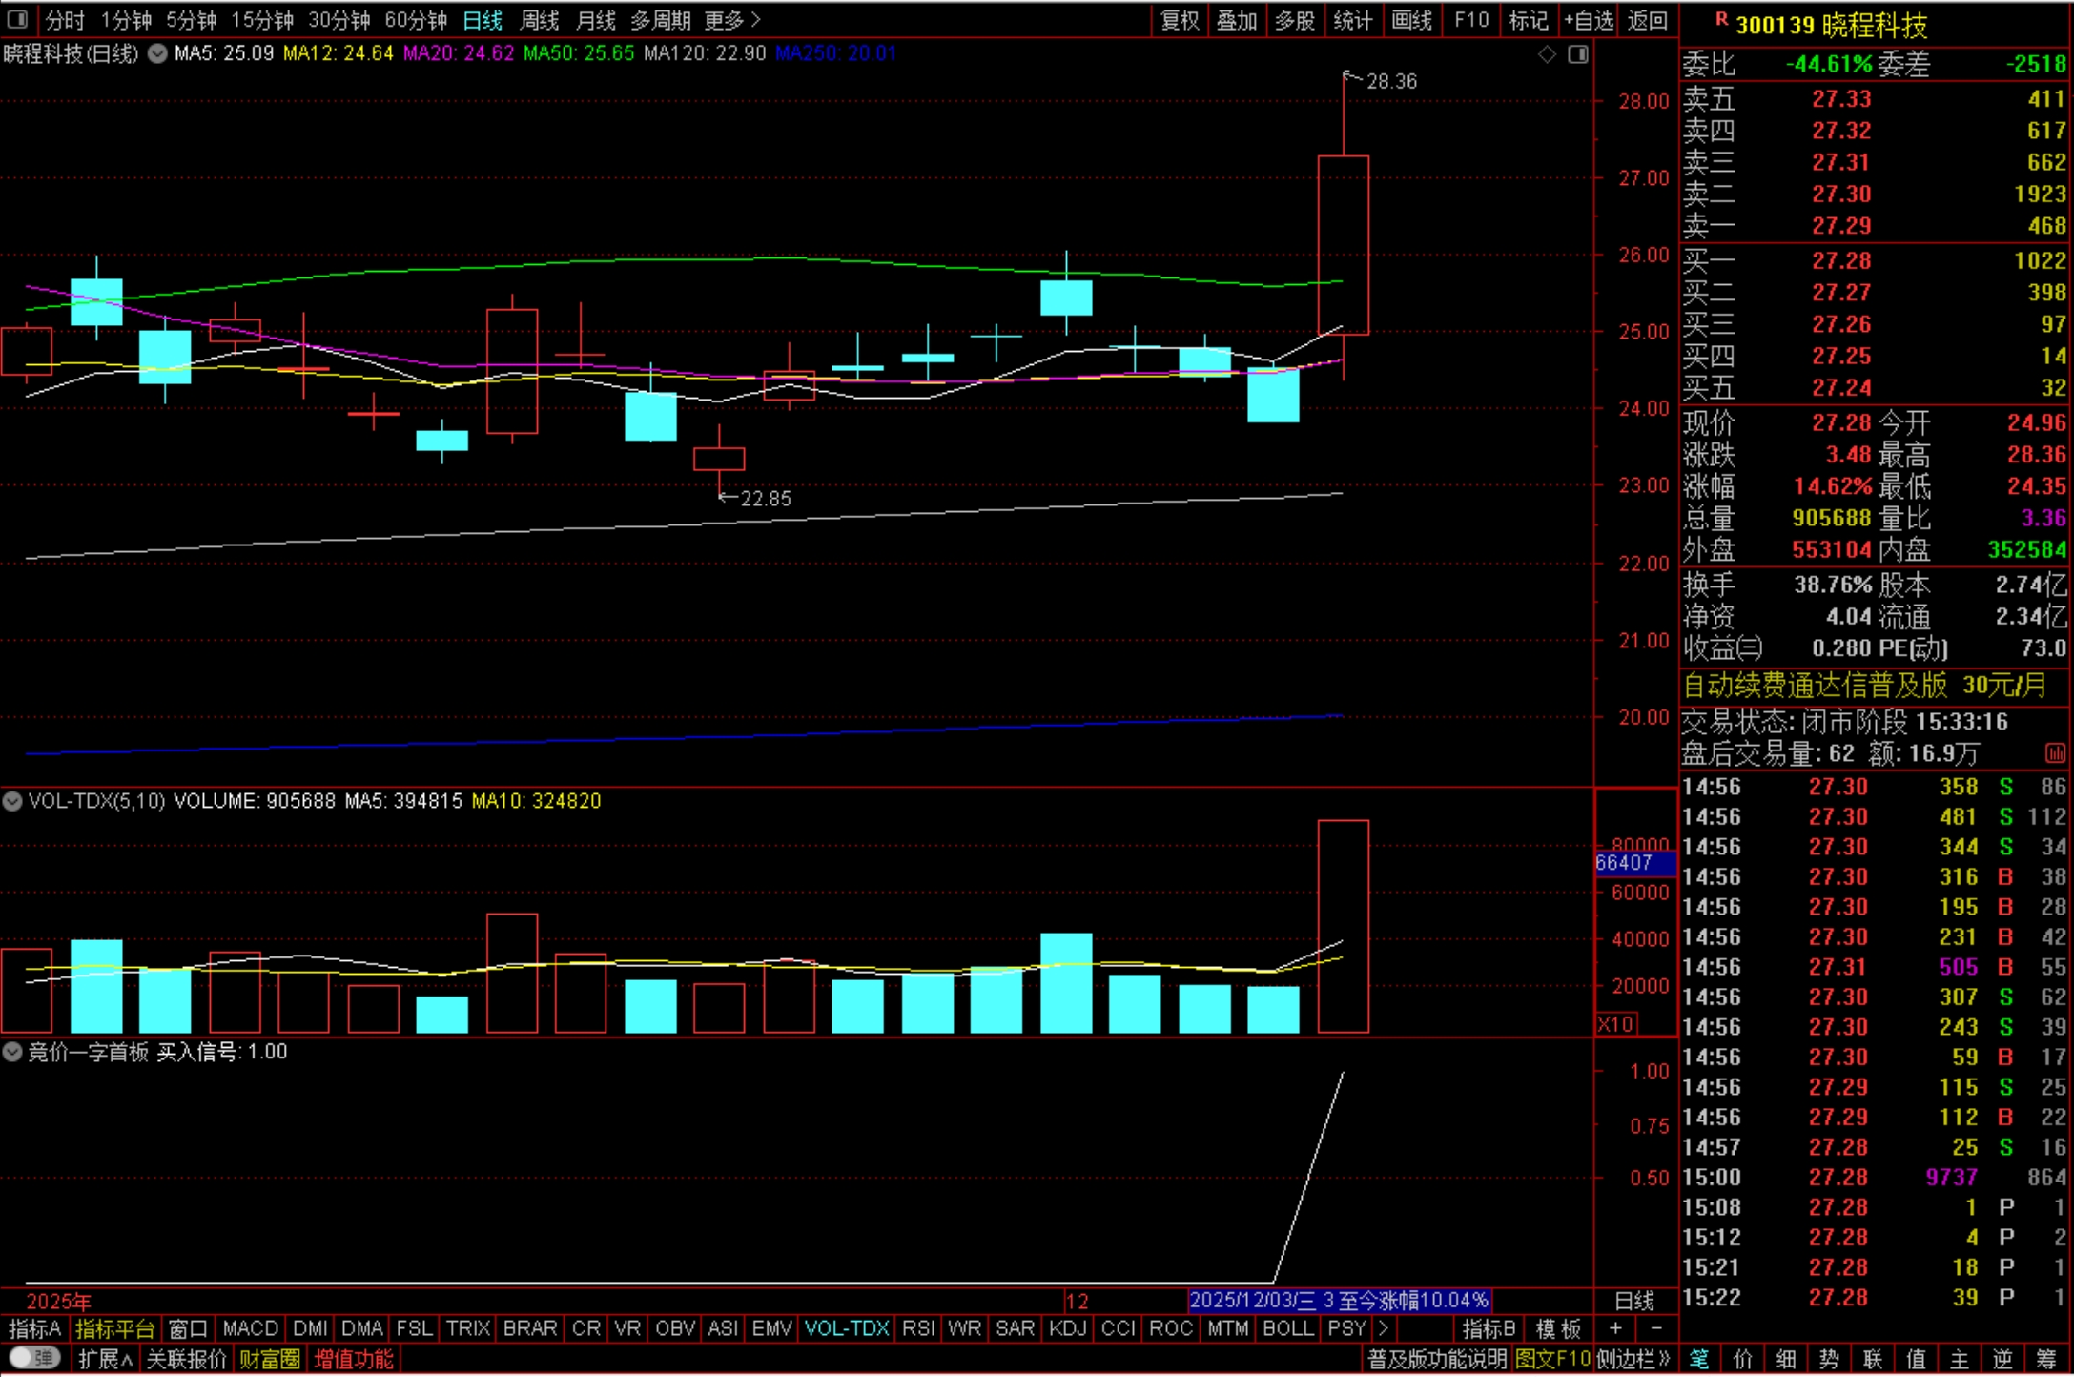Toggle the circle arrow beside VOL-TDX header

[x=12, y=801]
